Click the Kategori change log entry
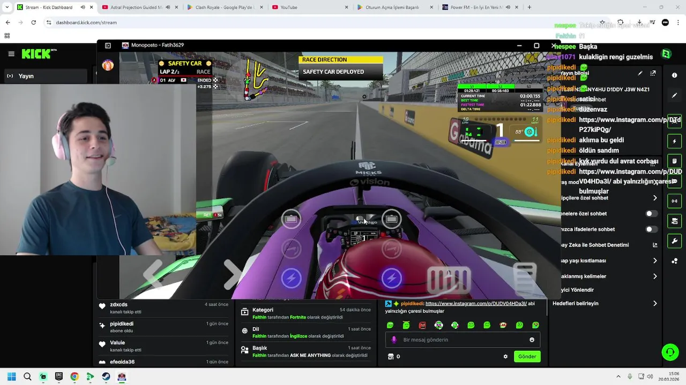Viewport: 686px width, 385px height. pos(305,313)
